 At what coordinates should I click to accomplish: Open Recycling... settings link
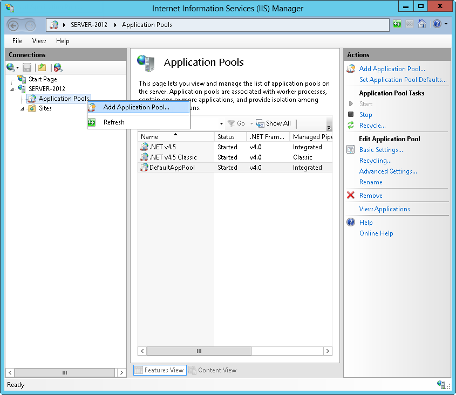376,161
